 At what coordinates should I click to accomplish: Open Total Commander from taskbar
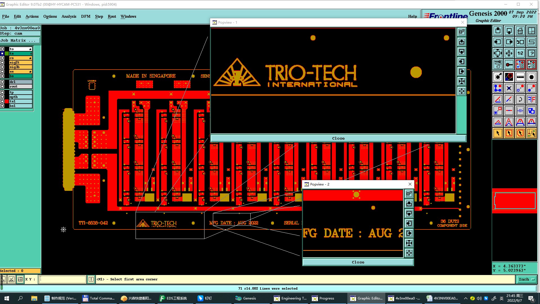point(98,298)
